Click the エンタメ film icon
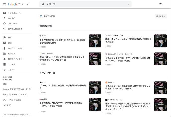The width and height of the screenshot is (171, 117). tap(4, 64)
